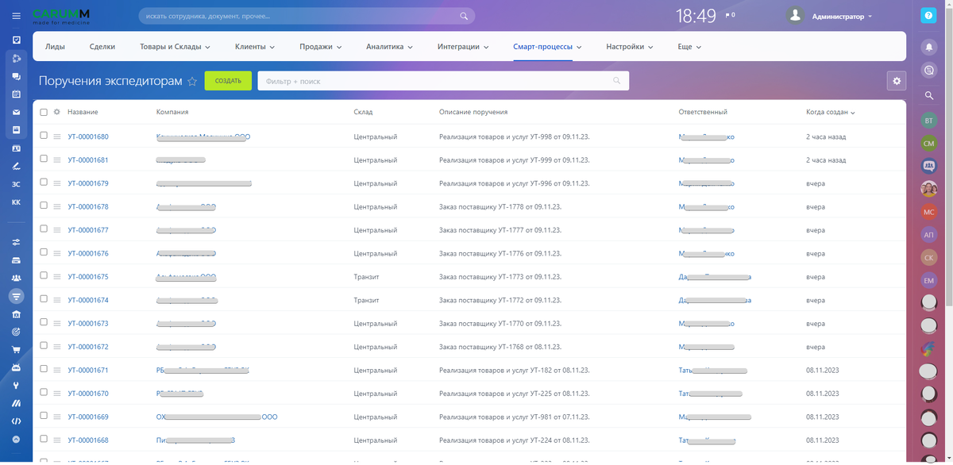The height and width of the screenshot is (465, 953).
Task: Open the robot icon in left sidebar
Action: pos(16,367)
